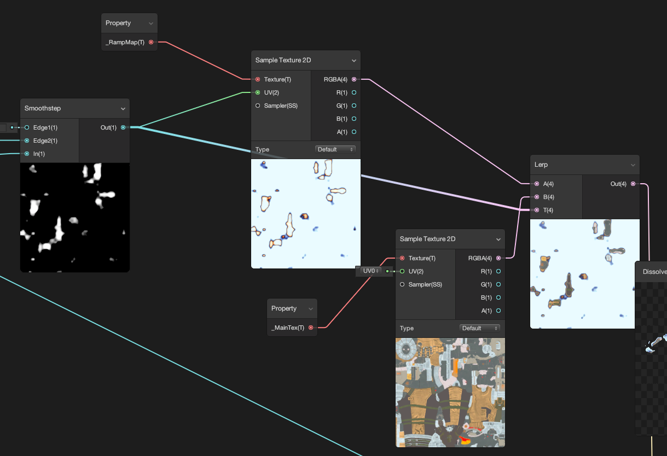Click the Edge2(1) input port on Smoothstep

point(26,141)
